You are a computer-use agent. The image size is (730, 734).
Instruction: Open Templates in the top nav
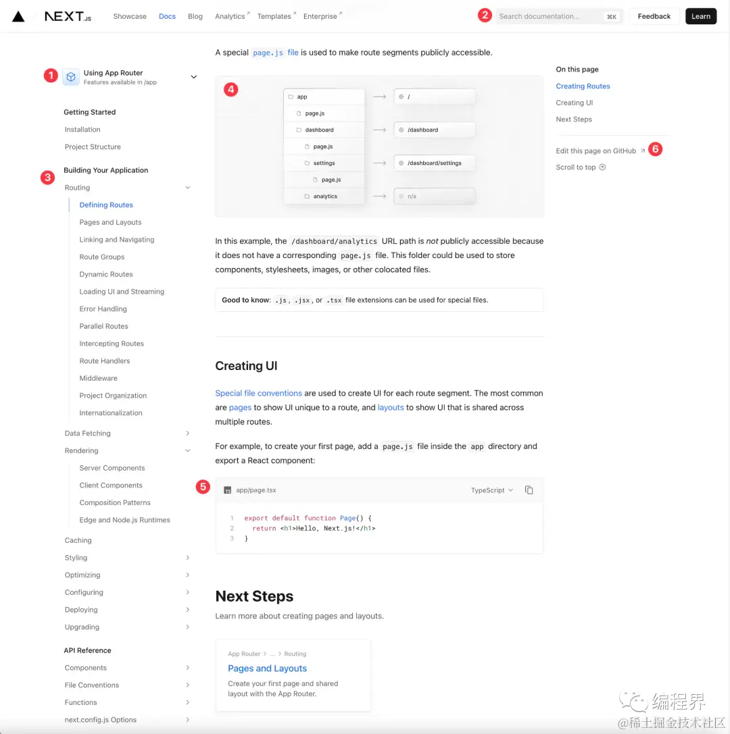coord(276,16)
